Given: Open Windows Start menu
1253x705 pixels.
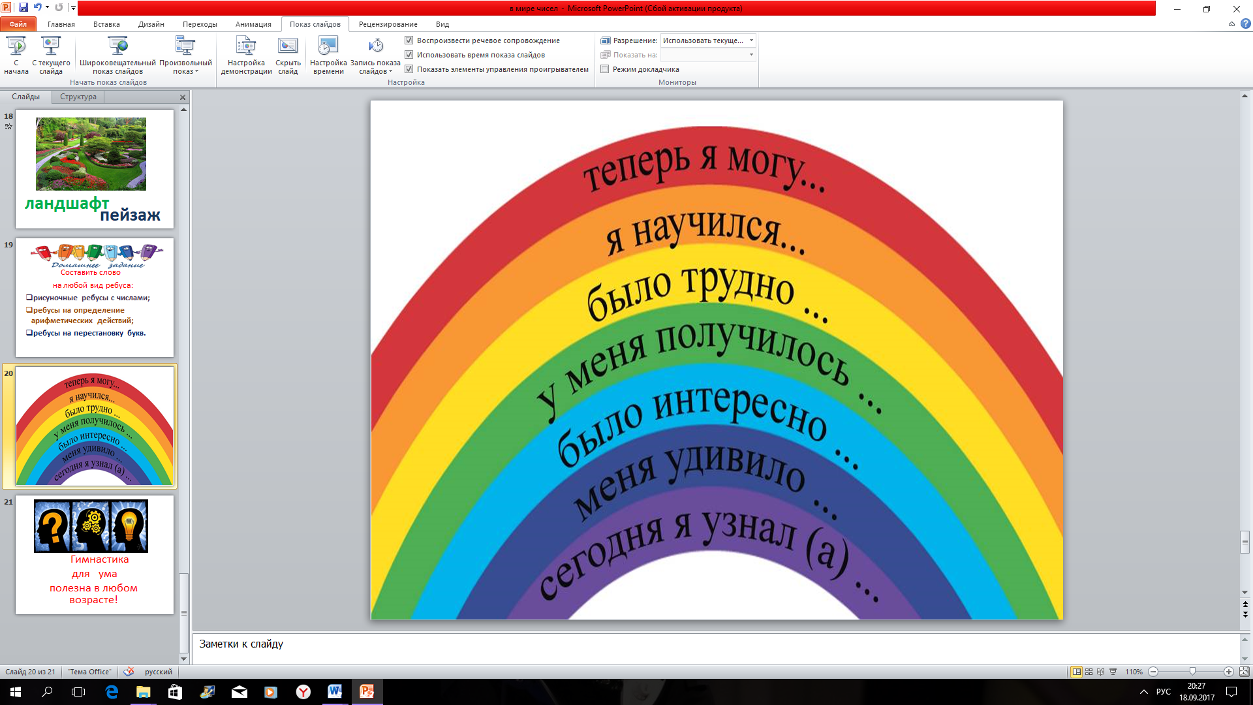Looking at the screenshot, I should coord(16,692).
